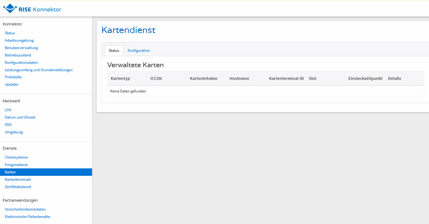The image size is (429, 224).
Task: Open LAN network settings
Action: (x=8, y=110)
